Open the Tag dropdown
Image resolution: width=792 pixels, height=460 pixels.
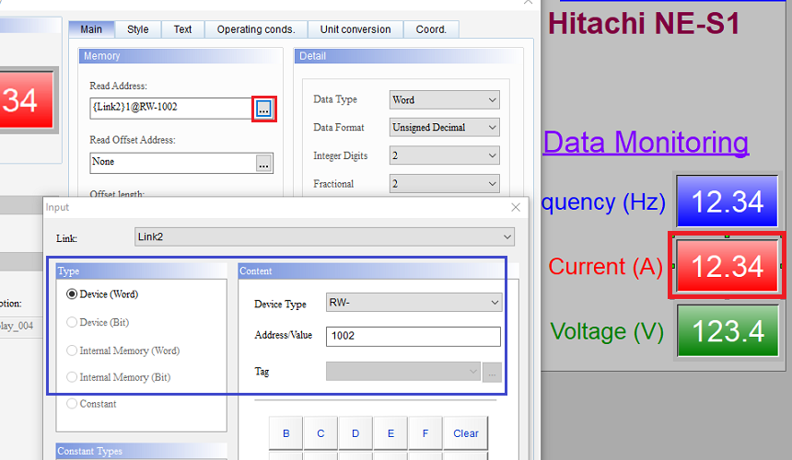(x=402, y=372)
